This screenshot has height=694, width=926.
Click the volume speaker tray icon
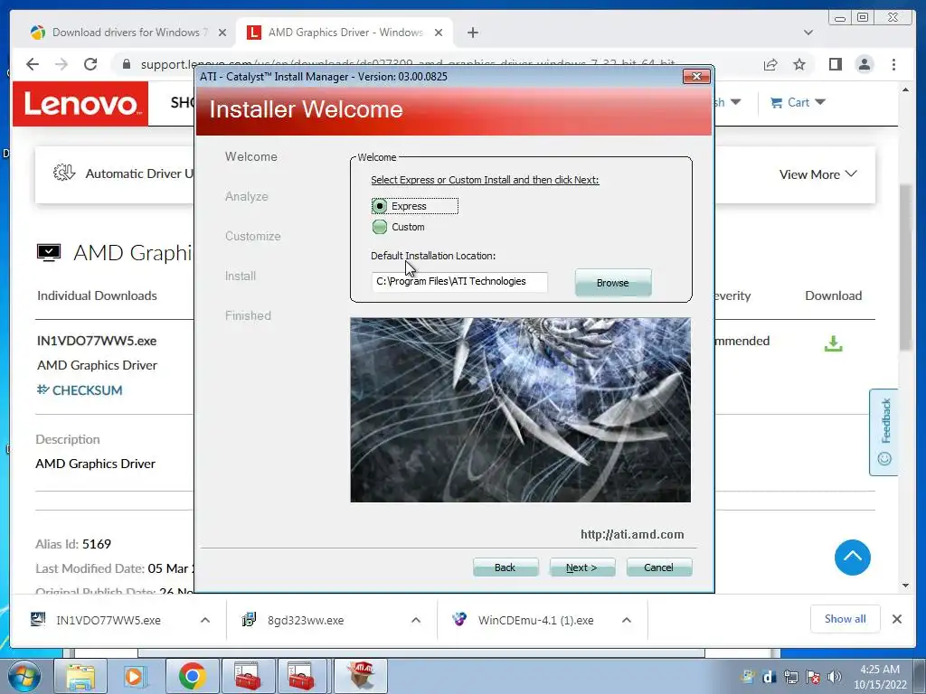835,677
